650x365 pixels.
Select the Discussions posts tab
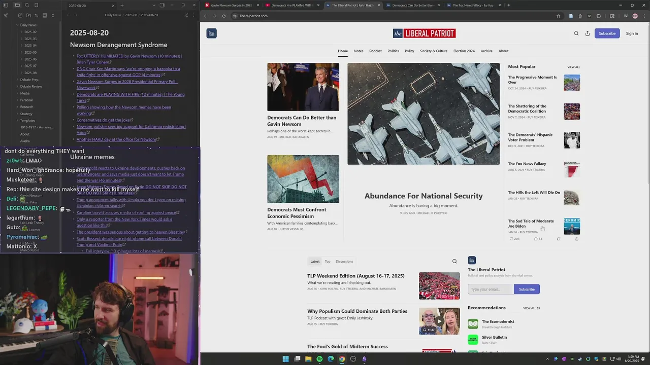click(344, 262)
